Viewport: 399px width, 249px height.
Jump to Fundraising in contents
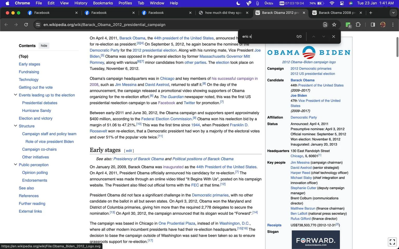pyautogui.click(x=29, y=72)
